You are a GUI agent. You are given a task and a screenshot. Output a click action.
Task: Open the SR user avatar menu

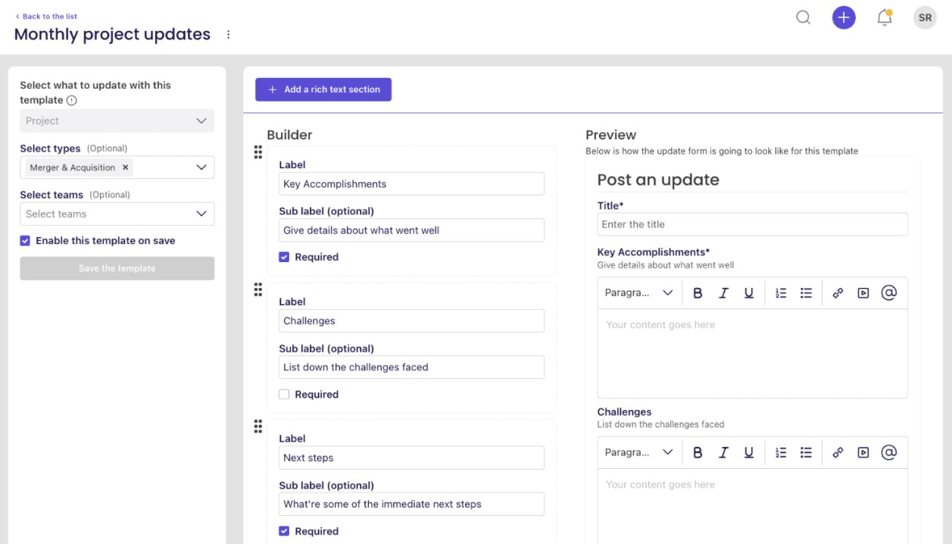point(925,17)
